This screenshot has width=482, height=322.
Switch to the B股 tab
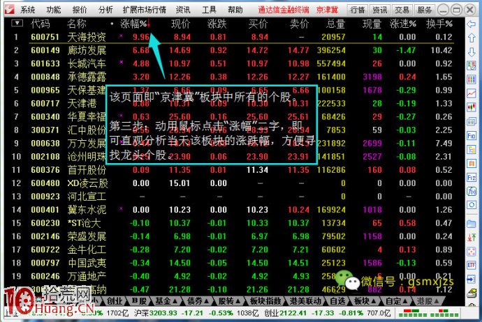[139, 301]
